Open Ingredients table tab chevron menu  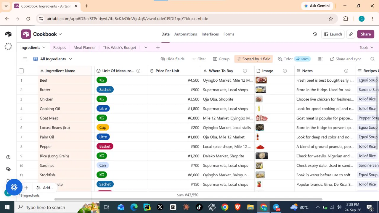tap(44, 47)
